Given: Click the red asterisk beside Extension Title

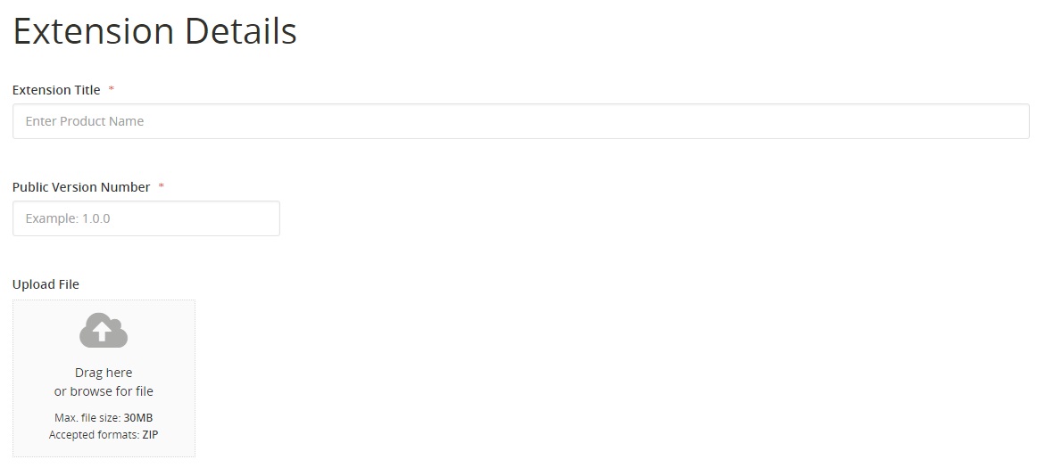Looking at the screenshot, I should click(x=112, y=88).
